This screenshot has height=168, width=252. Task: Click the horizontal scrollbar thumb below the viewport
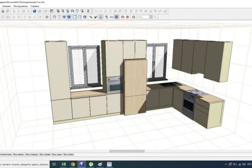127,151
